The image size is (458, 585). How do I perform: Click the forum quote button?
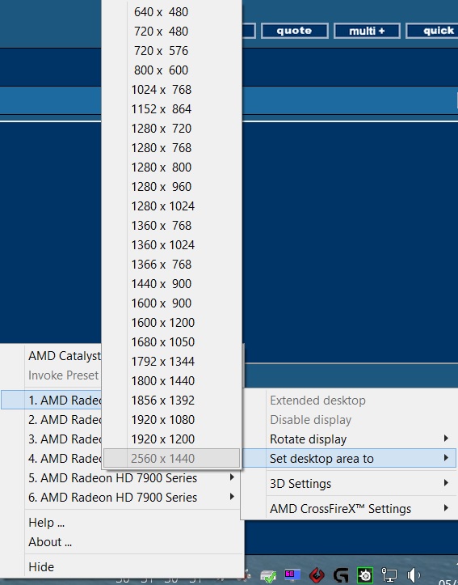click(295, 31)
